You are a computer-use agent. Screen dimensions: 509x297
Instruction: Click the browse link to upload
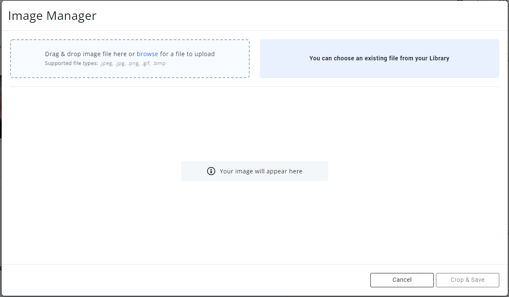[147, 54]
